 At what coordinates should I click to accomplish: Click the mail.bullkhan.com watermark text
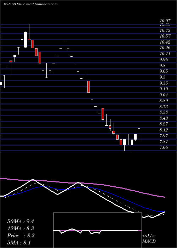click(x=41, y=4)
